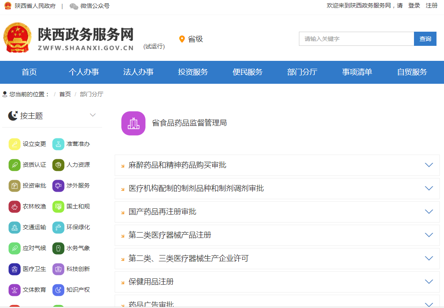
Task: Select the 交通运输 icon
Action: (x=15, y=228)
